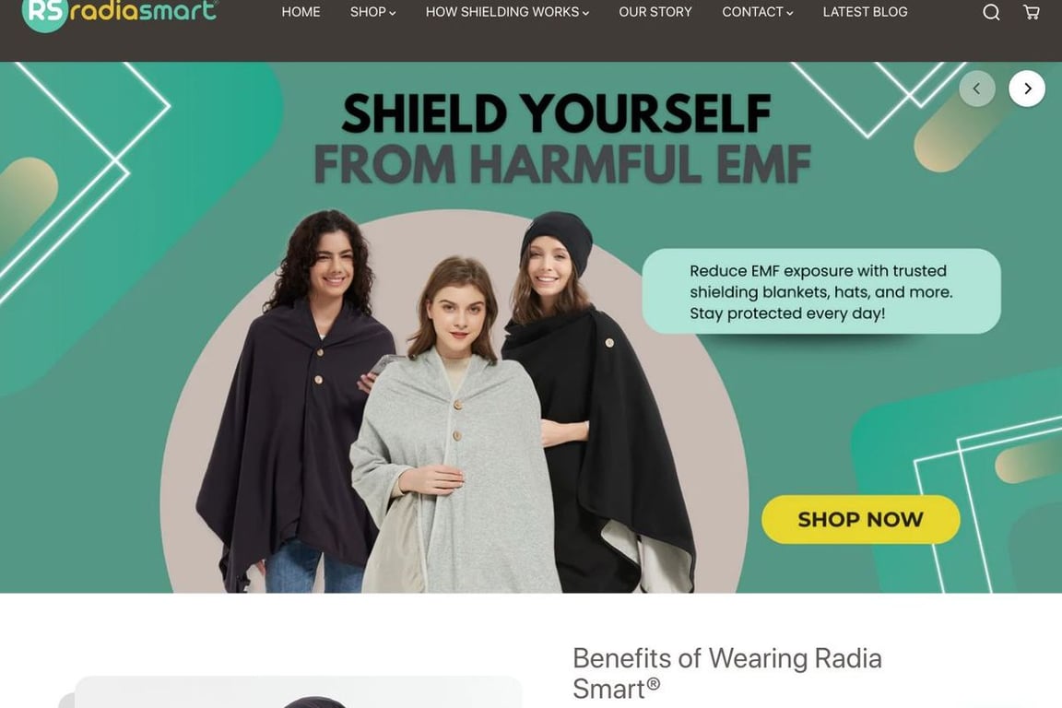
Task: Click the FROM HARMFUL EMF banner text
Action: pyautogui.click(x=562, y=164)
